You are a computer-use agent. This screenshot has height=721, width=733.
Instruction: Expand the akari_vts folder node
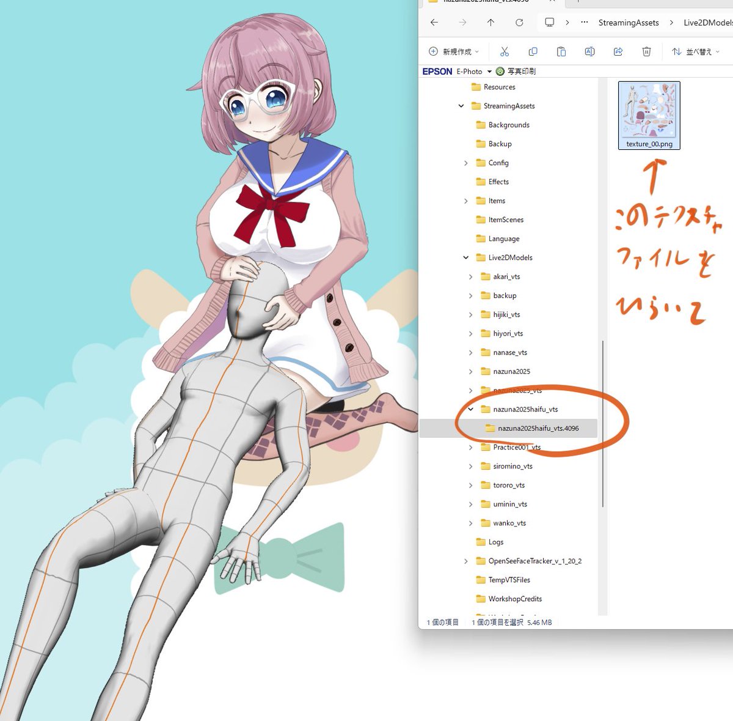(x=470, y=276)
